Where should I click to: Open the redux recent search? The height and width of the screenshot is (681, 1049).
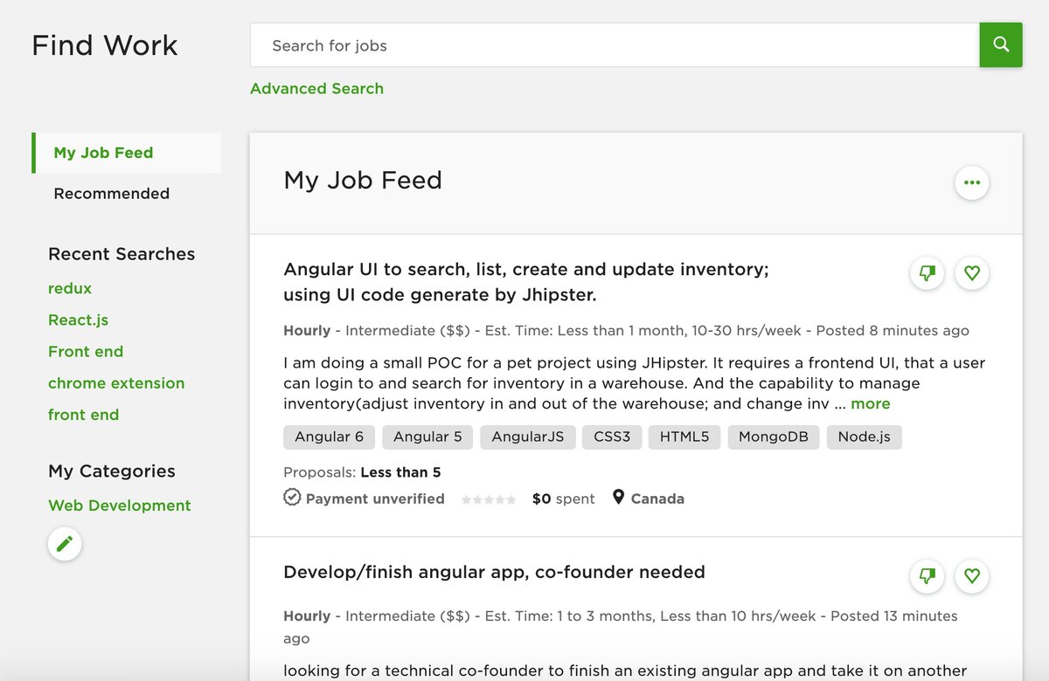(x=70, y=288)
